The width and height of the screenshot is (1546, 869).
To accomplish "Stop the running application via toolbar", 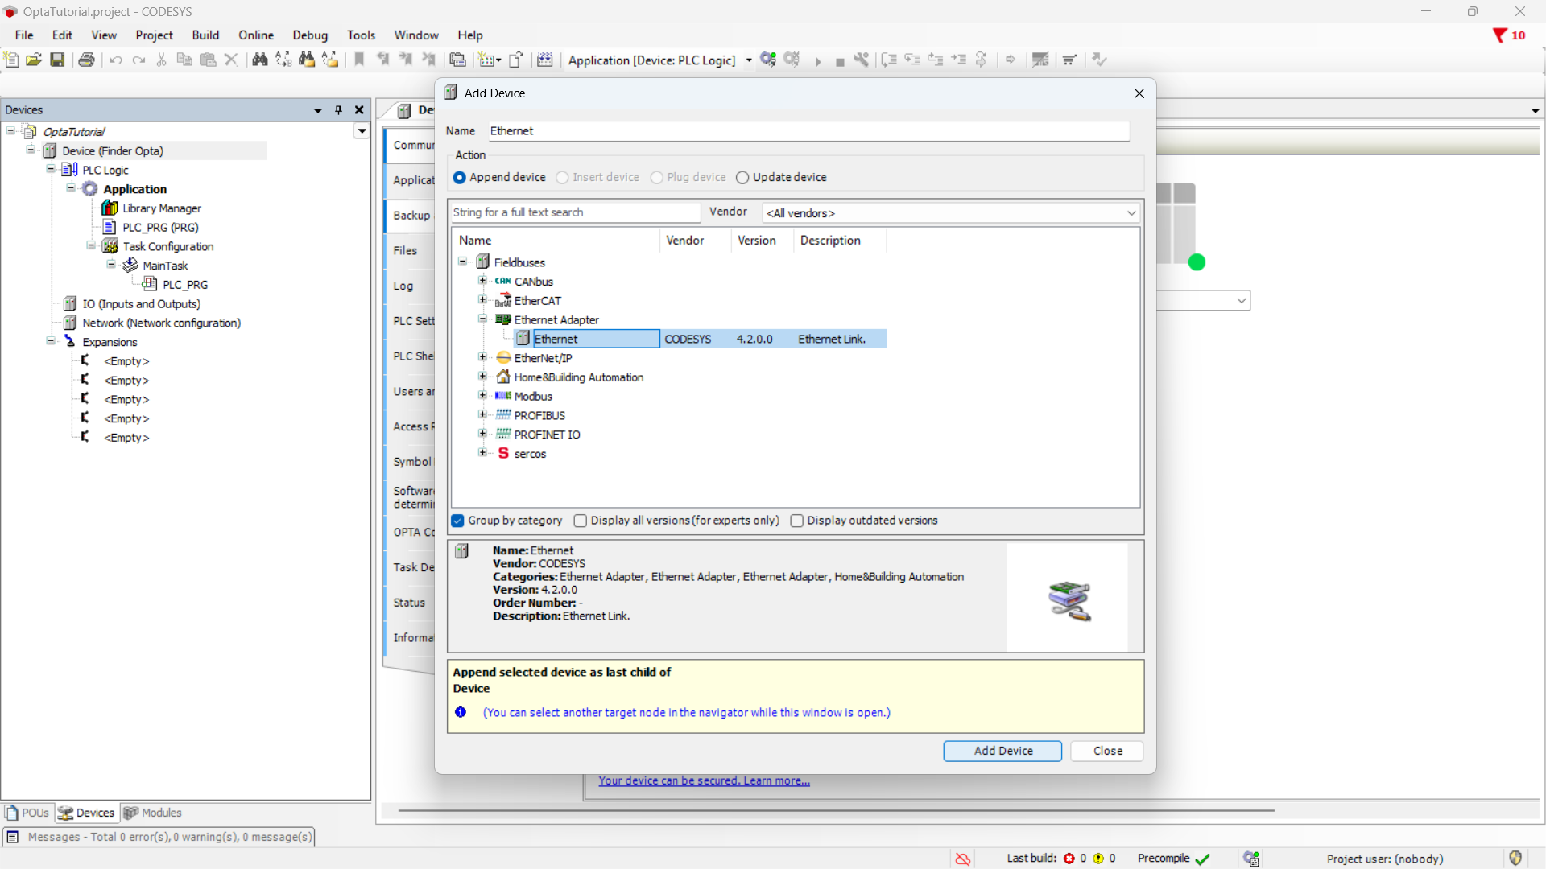I will [841, 60].
